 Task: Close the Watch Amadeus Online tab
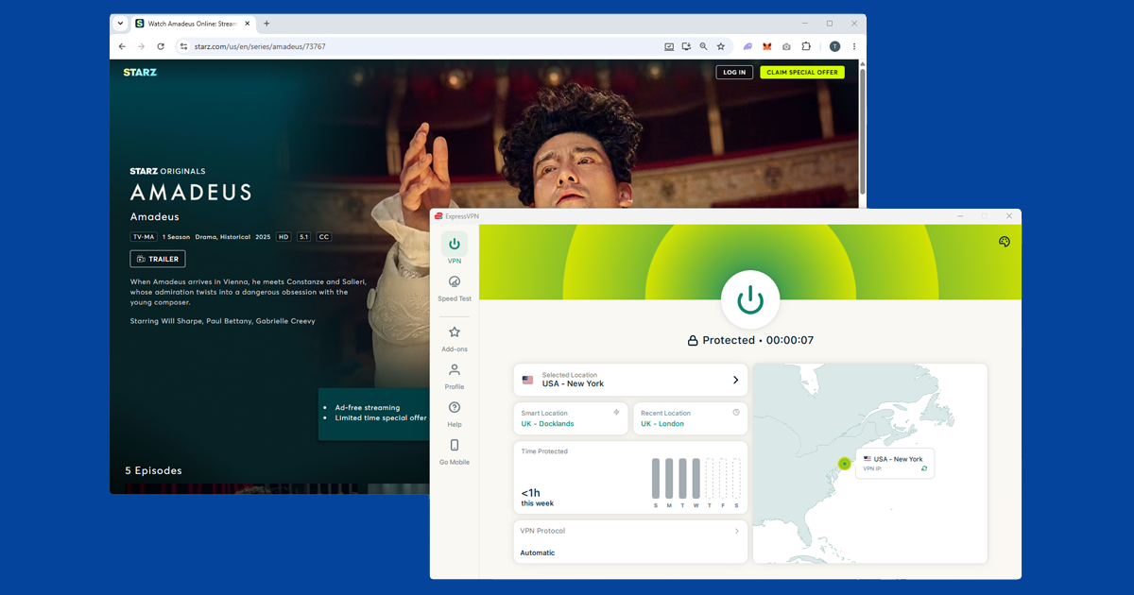[x=247, y=24]
